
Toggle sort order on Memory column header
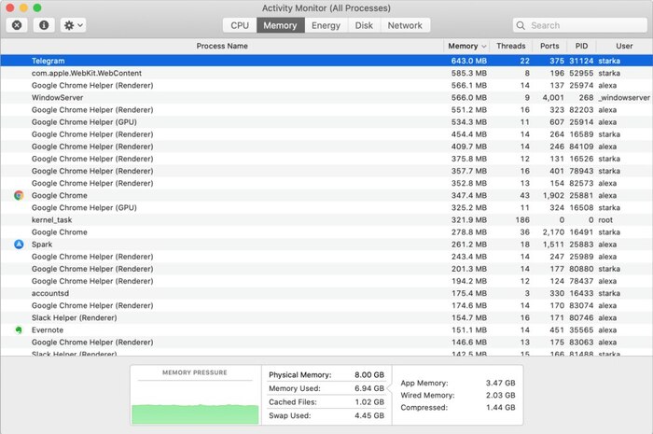click(x=466, y=46)
